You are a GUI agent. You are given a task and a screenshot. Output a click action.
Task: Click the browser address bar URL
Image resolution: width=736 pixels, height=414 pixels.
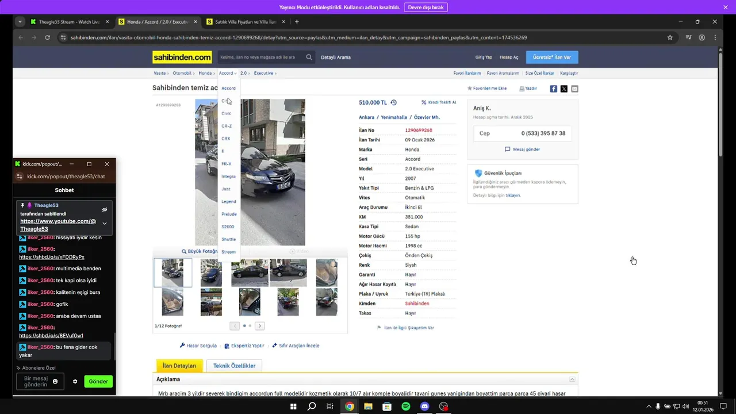[298, 37]
